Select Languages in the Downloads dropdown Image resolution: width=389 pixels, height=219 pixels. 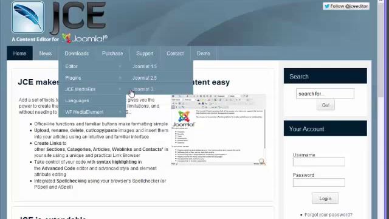point(92,100)
